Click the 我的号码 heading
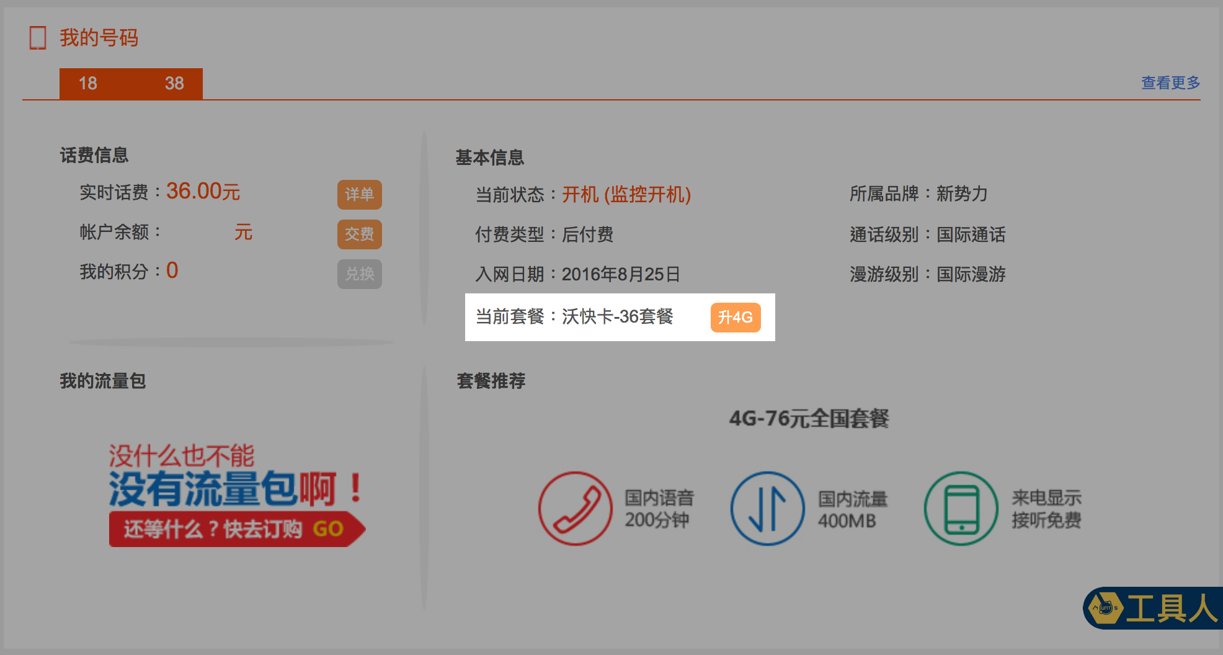The width and height of the screenshot is (1223, 655). (x=99, y=38)
